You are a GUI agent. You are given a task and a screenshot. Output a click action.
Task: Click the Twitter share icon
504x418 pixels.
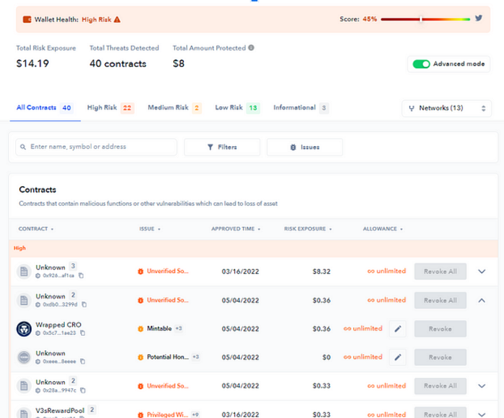[x=478, y=18]
